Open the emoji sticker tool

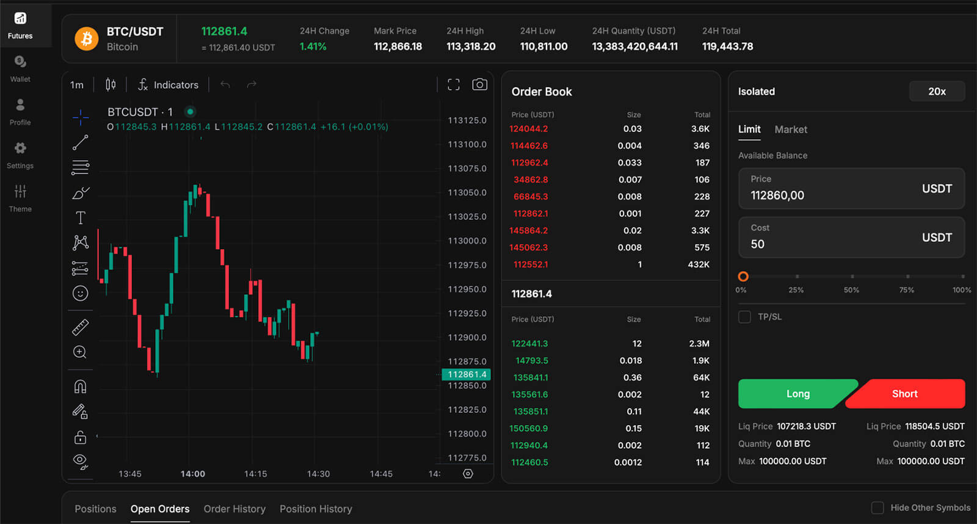click(80, 294)
